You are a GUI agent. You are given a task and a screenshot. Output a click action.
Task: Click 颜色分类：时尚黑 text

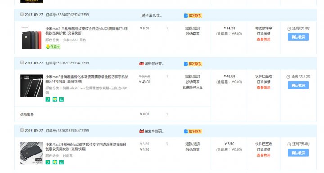pos(59,155)
